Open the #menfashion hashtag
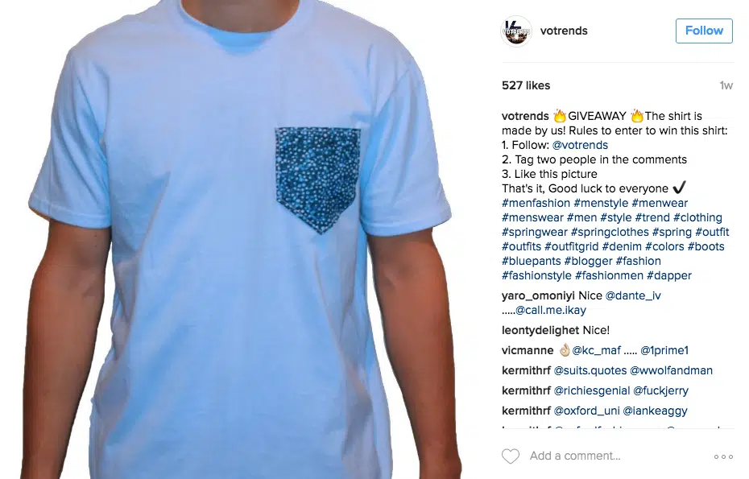Screen dimensions: 749x479 coord(536,203)
